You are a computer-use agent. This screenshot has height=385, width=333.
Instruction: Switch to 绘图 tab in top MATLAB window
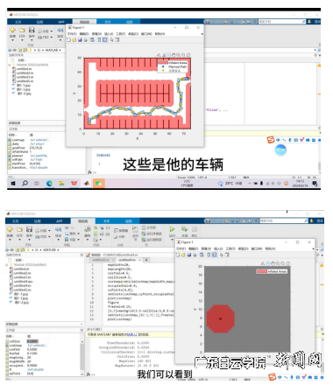(39, 22)
